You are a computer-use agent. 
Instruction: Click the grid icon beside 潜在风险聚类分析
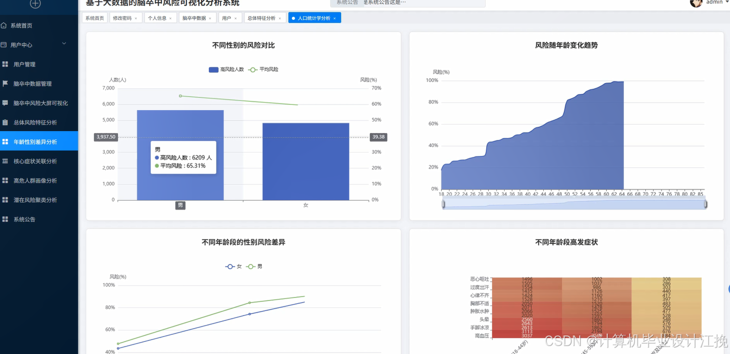coord(6,200)
